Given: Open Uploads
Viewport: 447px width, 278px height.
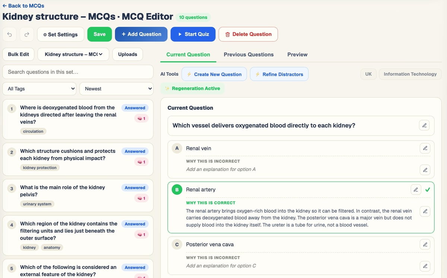Looking at the screenshot, I should [128, 54].
